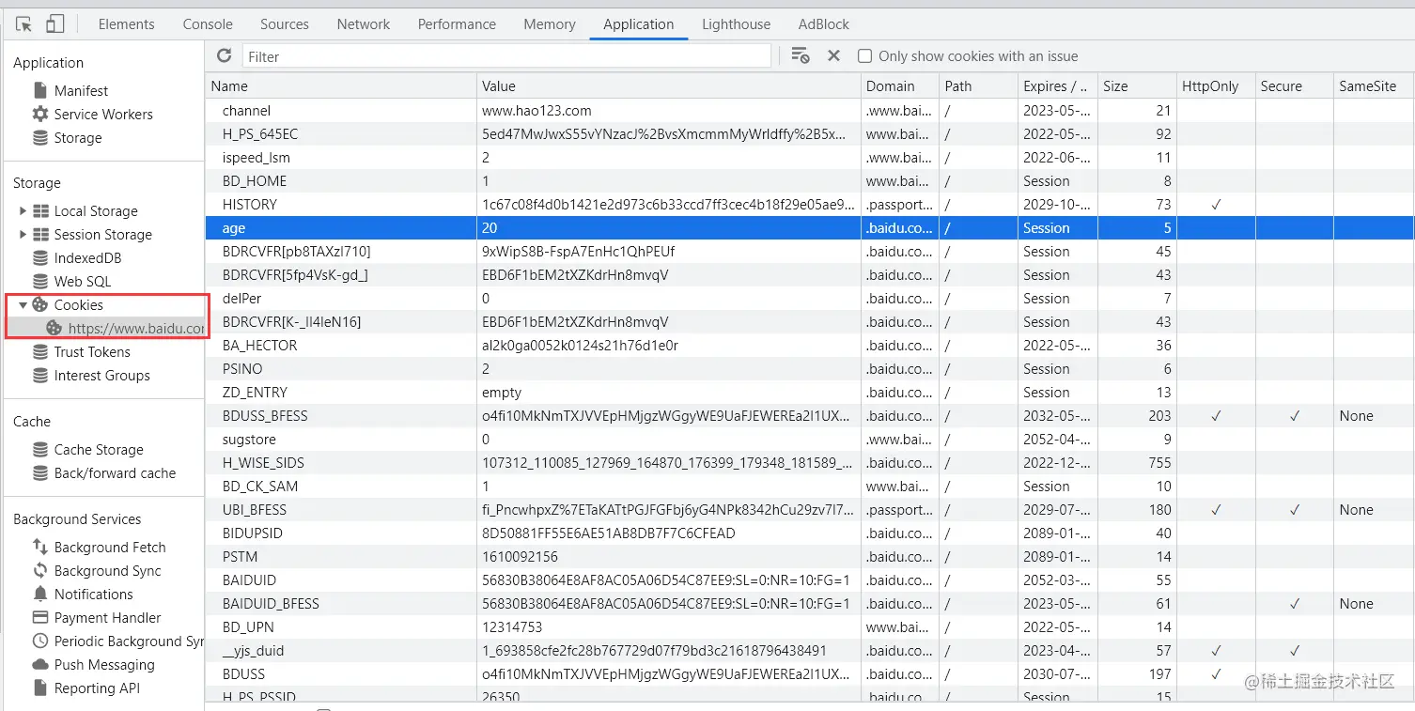The height and width of the screenshot is (711, 1415).
Task: Click the Back/forward cache database icon
Action: coord(40,472)
